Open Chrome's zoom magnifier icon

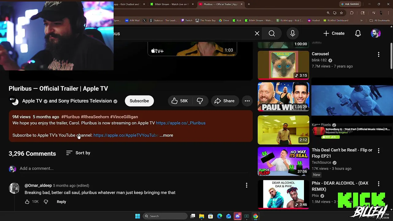(328, 13)
